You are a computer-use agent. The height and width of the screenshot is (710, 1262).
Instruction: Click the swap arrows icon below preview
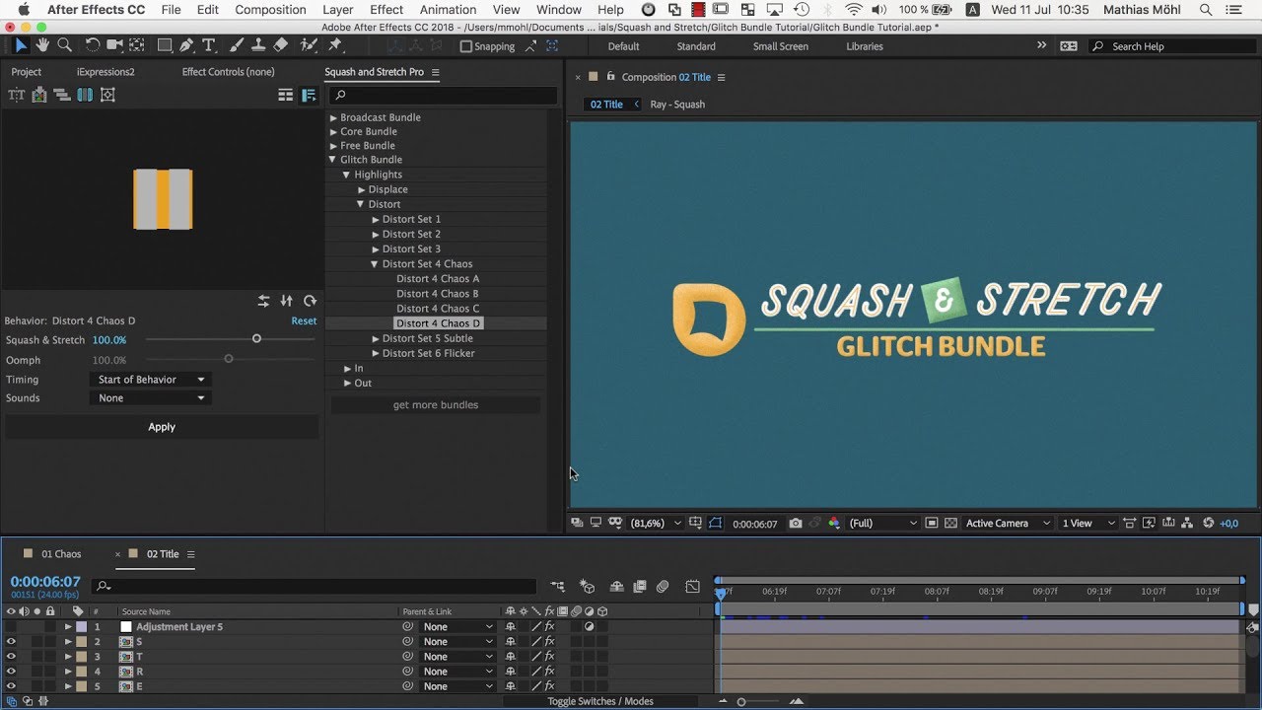point(264,301)
